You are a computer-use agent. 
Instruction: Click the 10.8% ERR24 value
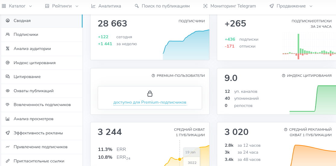[x=105, y=157]
